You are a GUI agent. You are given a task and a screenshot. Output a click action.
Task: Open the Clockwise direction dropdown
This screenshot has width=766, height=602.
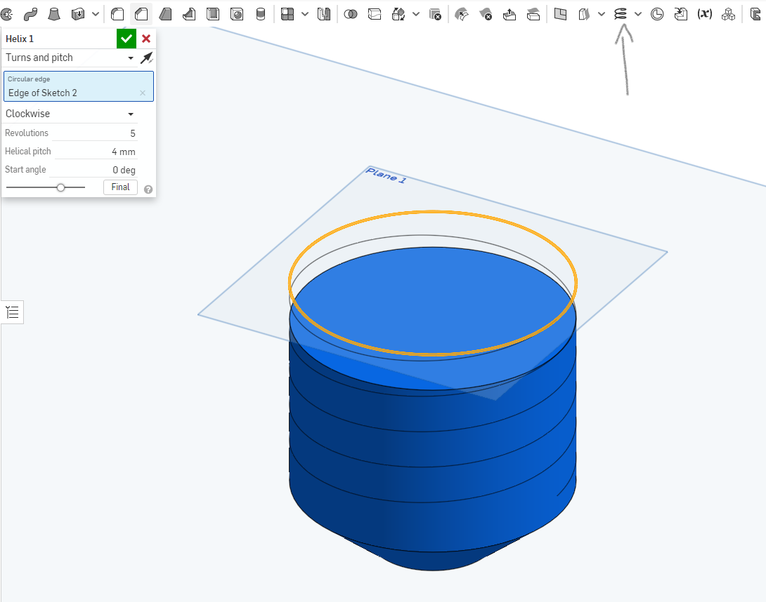point(70,114)
